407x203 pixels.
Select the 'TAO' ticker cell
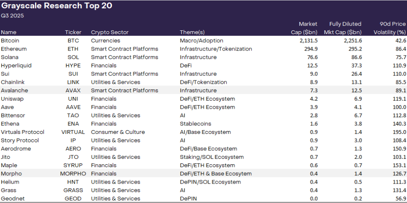click(73, 115)
